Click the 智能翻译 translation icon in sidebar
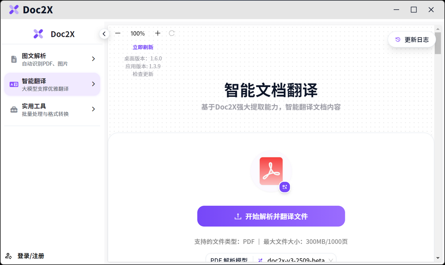 (x=13, y=84)
